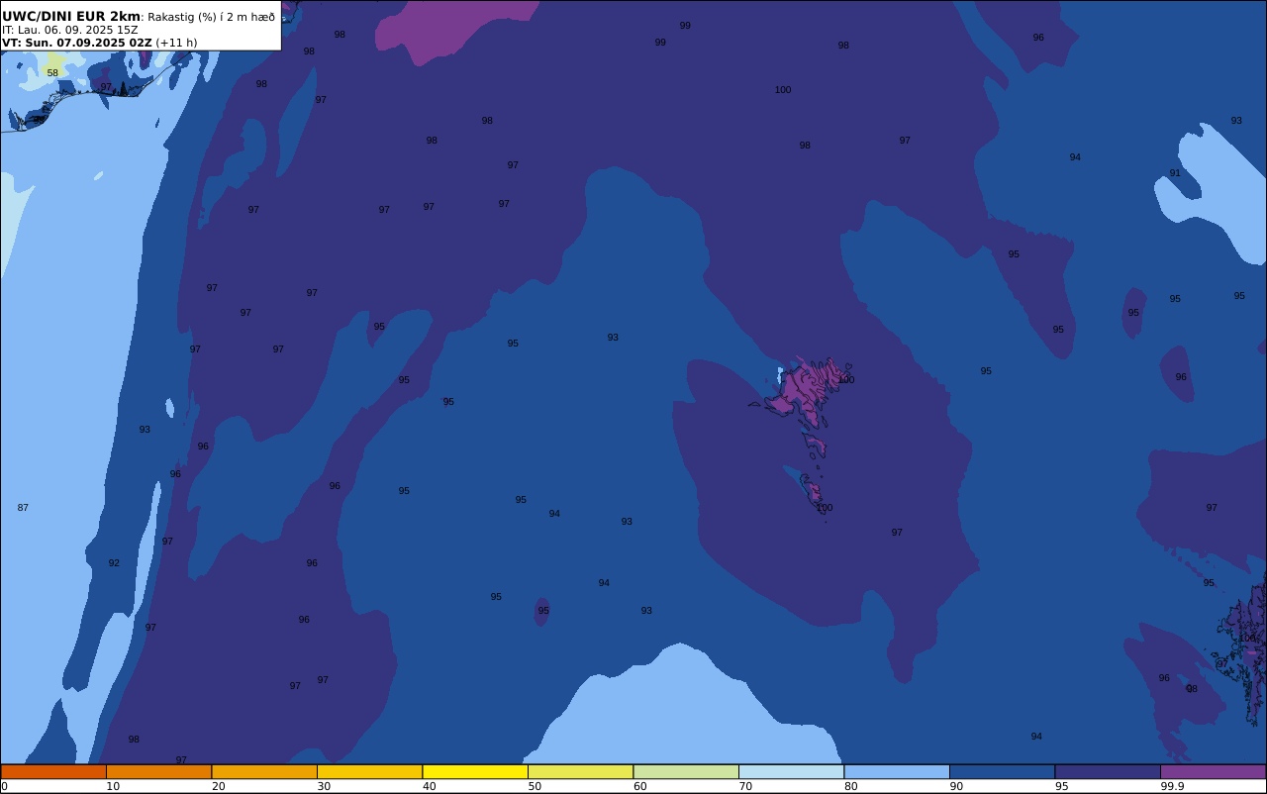Click the 'VT: Sun. 07.09.2025 02Z' valid time
The height and width of the screenshot is (794, 1267).
point(76,43)
